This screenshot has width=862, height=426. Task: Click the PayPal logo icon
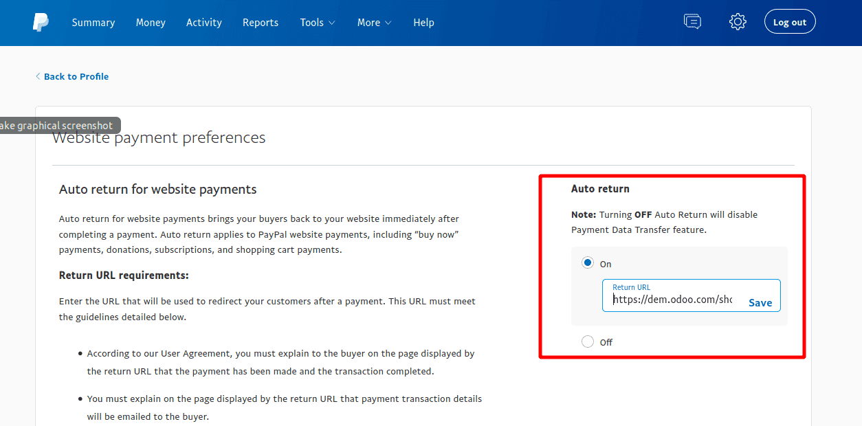pos(41,22)
